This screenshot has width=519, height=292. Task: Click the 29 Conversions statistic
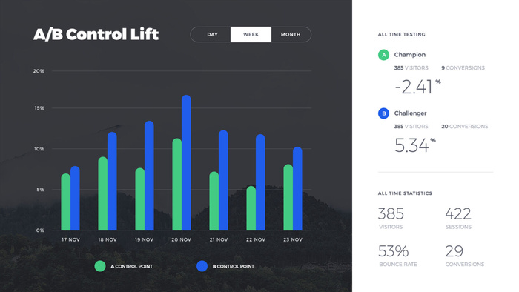coord(465,256)
